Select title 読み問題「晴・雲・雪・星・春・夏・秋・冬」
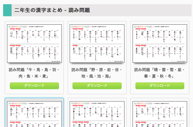 point(160,73)
